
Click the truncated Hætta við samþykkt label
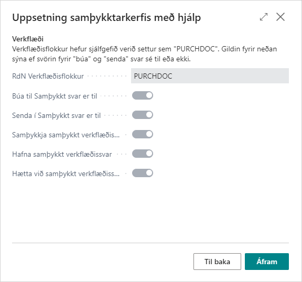click(x=66, y=174)
